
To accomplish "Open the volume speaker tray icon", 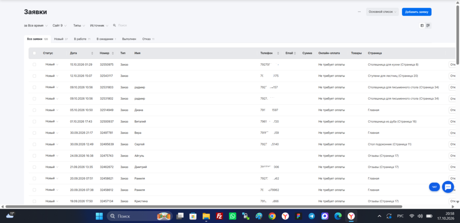I will [x=420, y=216].
